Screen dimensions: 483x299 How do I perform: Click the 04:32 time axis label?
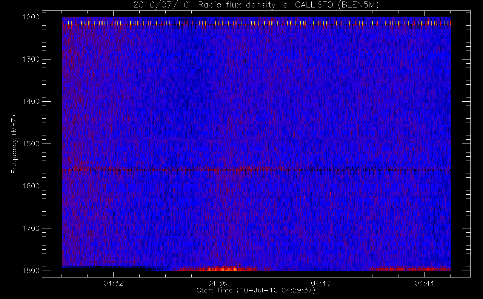click(113, 283)
